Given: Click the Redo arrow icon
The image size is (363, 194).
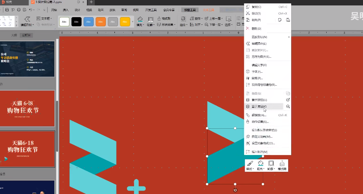Looking at the screenshot, I should [x=38, y=10].
